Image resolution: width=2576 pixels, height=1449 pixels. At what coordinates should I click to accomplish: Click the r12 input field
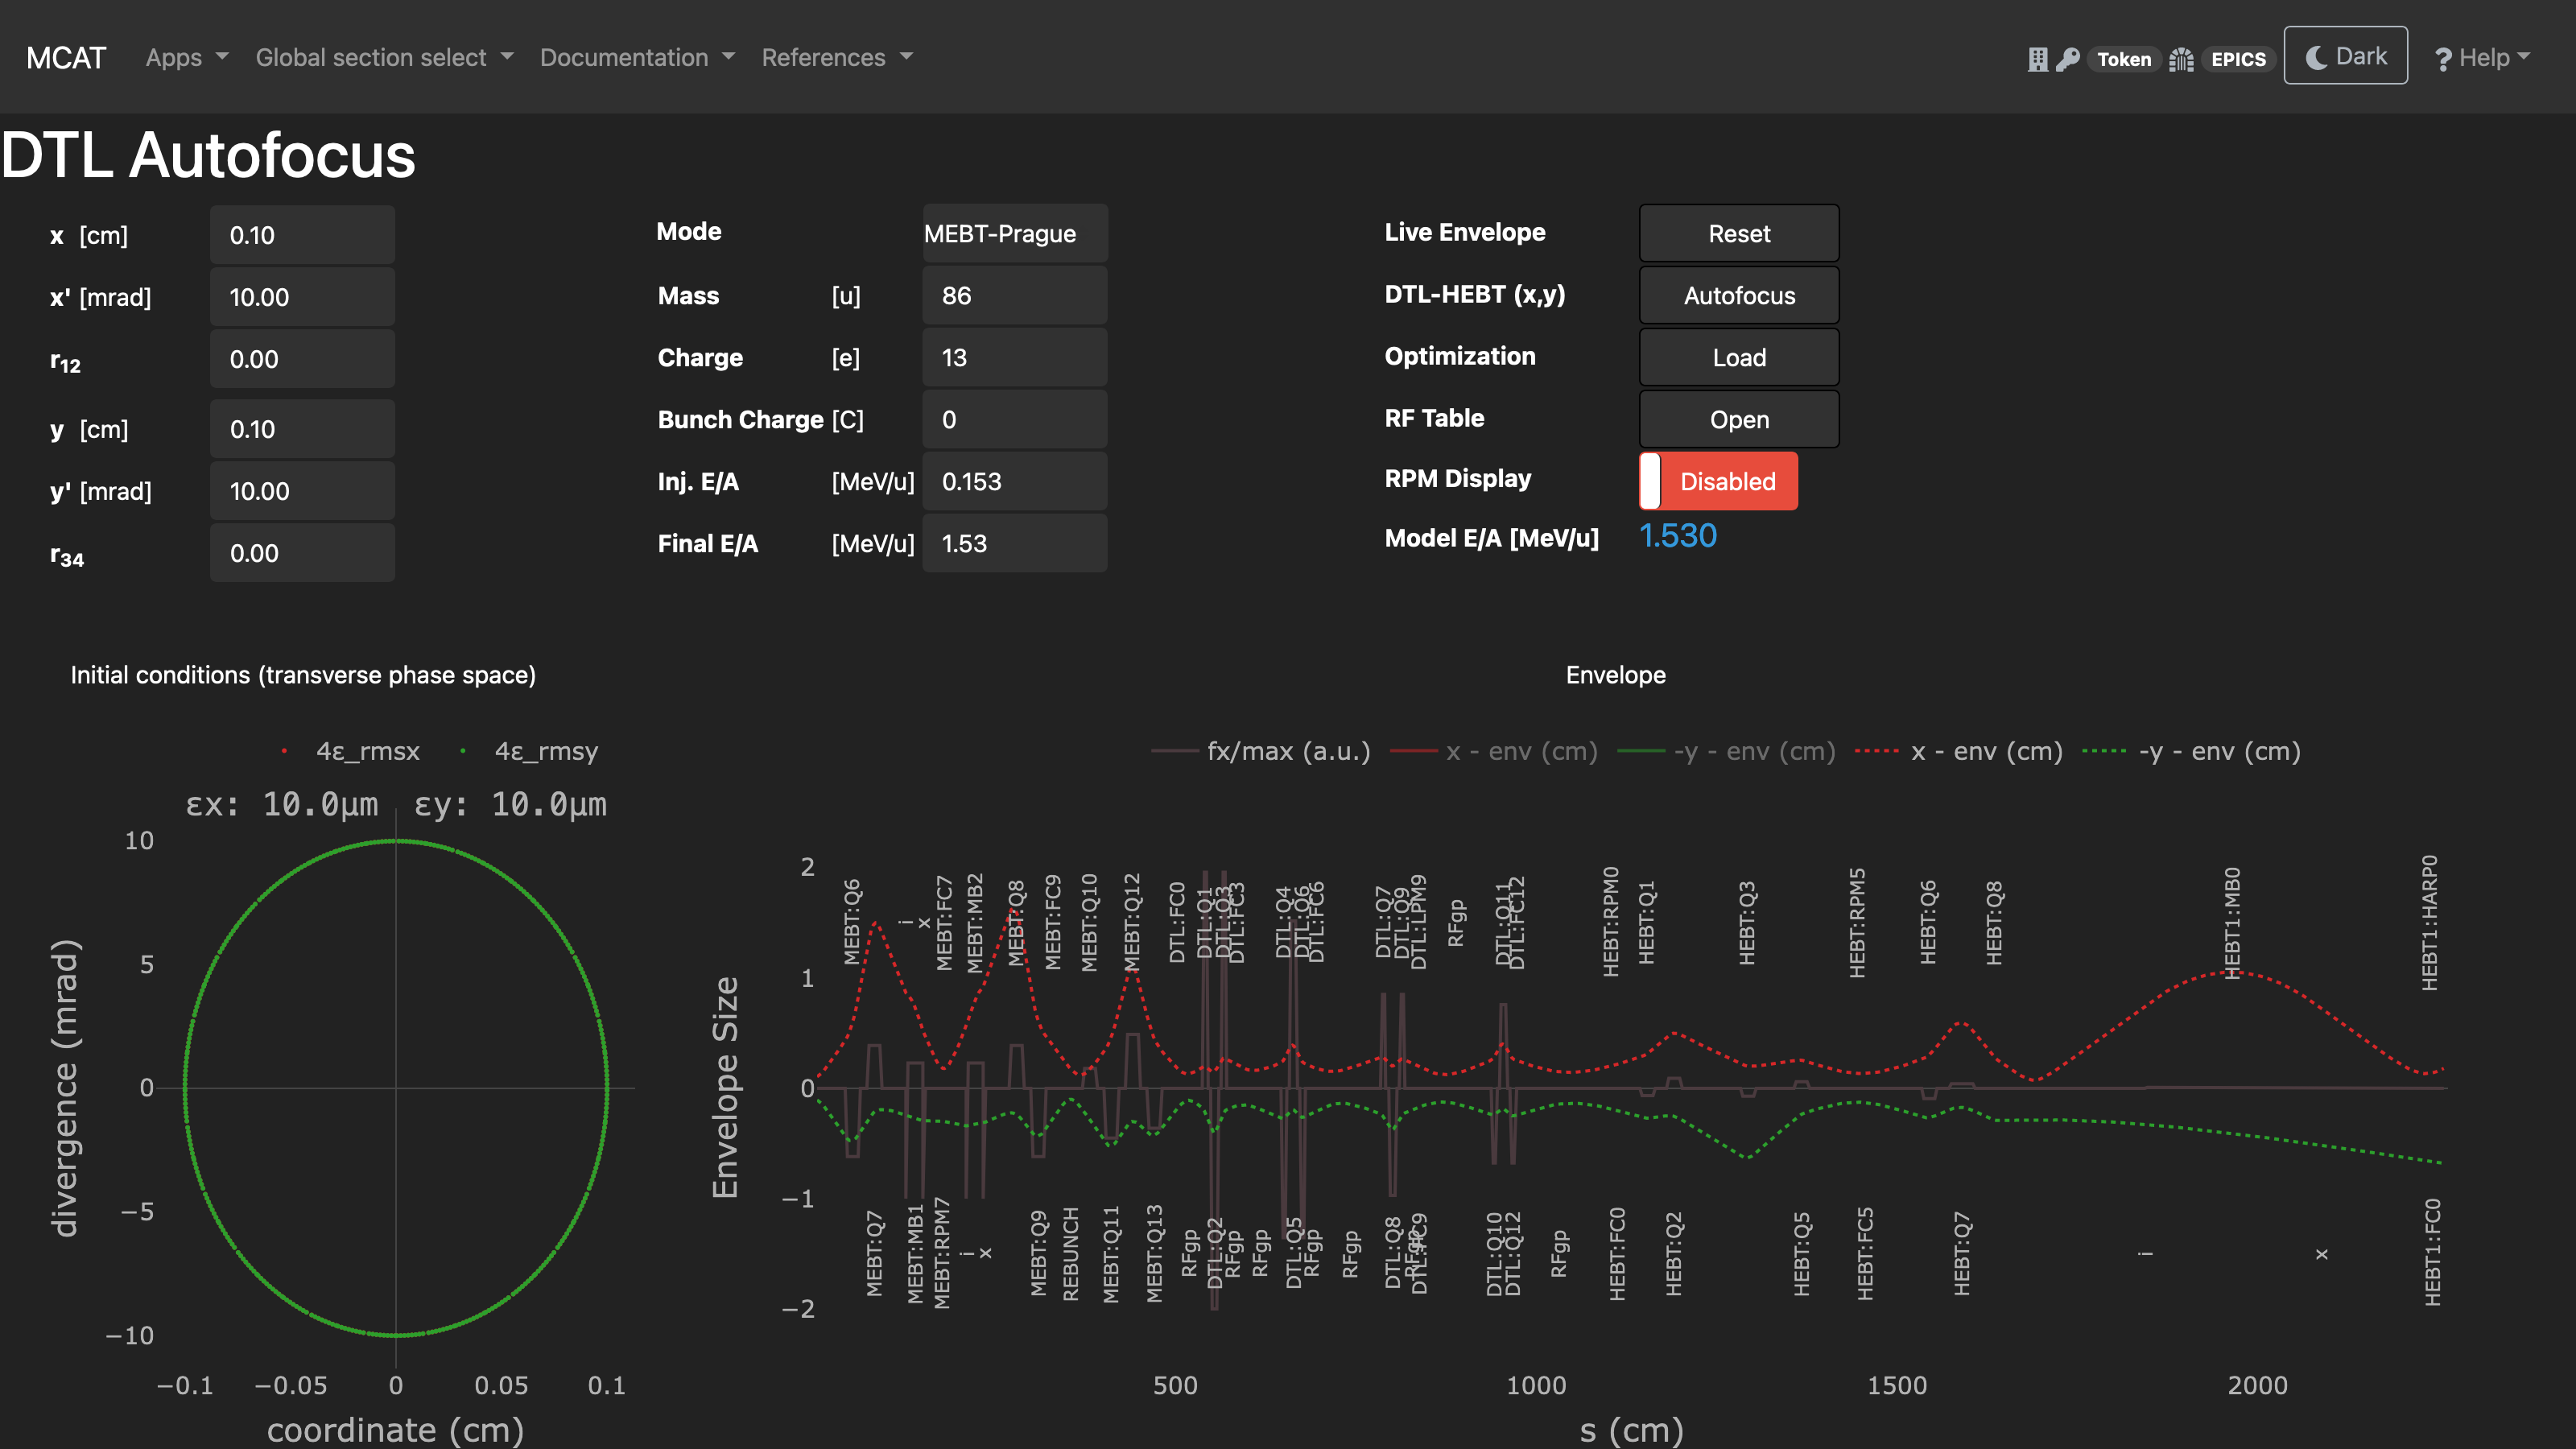tap(302, 359)
